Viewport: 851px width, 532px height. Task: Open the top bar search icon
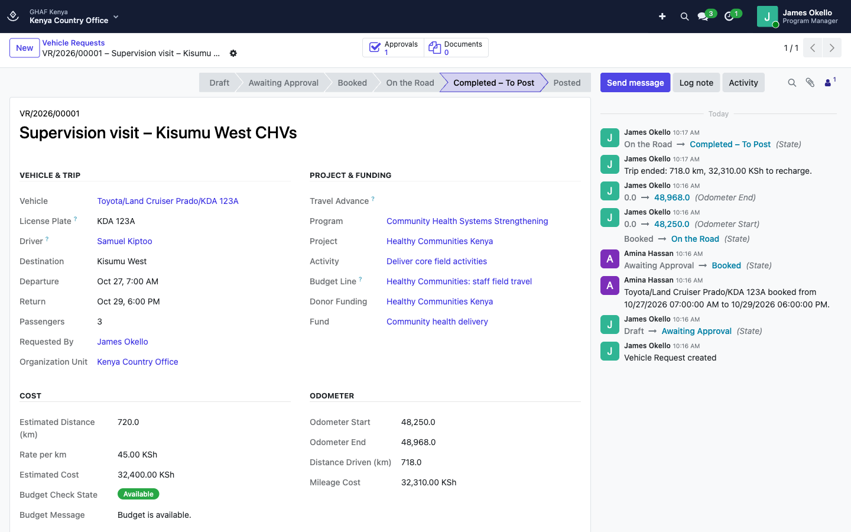tap(684, 17)
